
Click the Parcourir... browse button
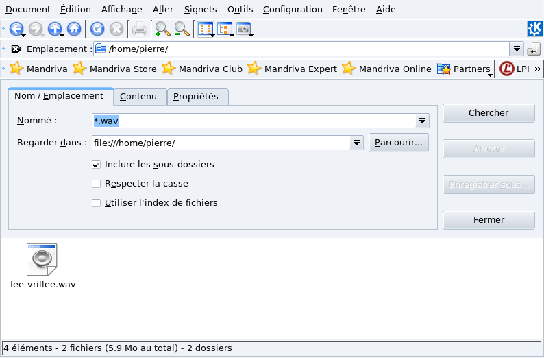[399, 143]
